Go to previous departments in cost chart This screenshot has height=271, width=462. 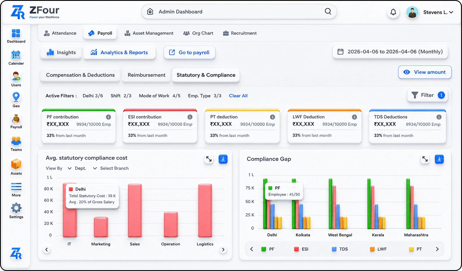pos(47,250)
